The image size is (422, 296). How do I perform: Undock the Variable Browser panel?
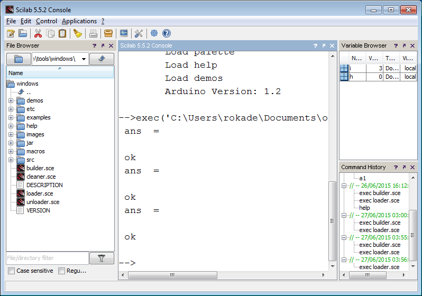[x=404, y=46]
